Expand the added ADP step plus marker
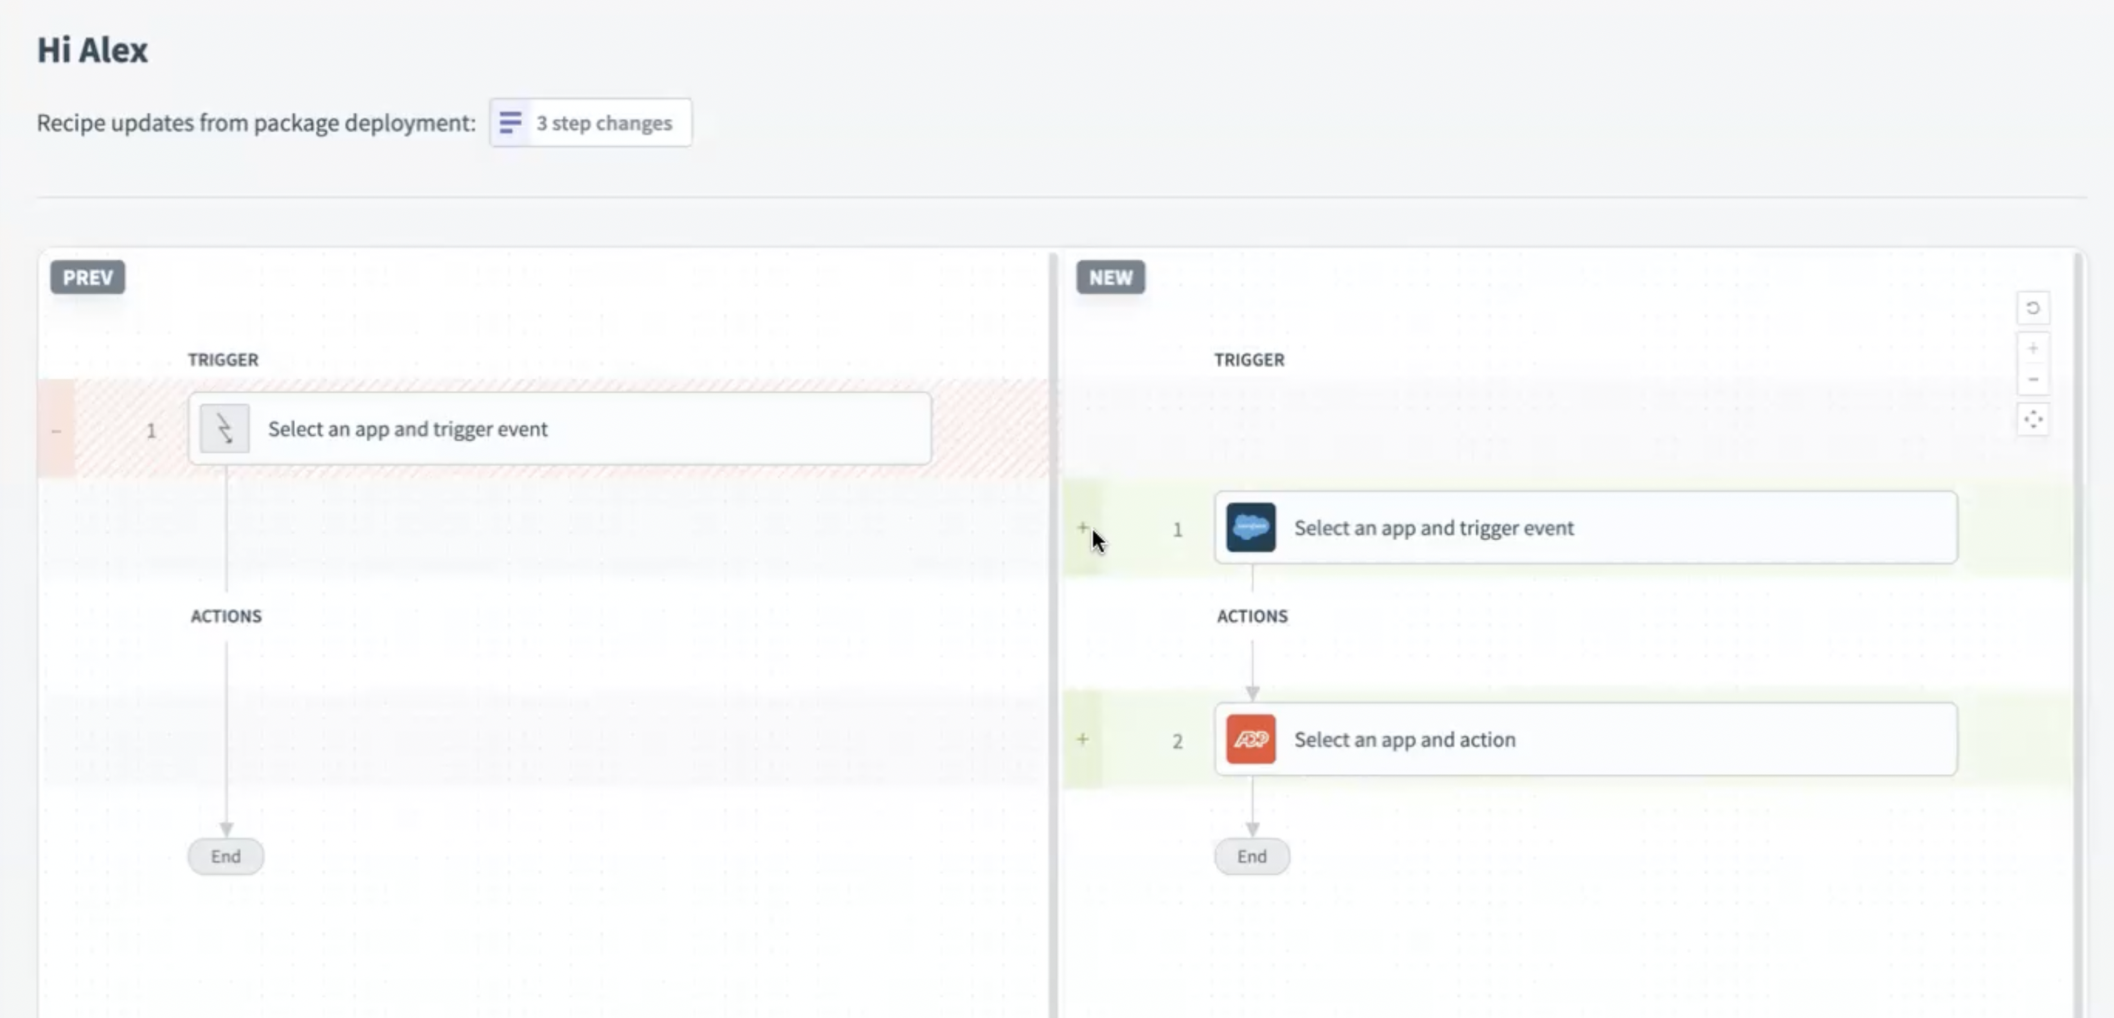 1082,739
